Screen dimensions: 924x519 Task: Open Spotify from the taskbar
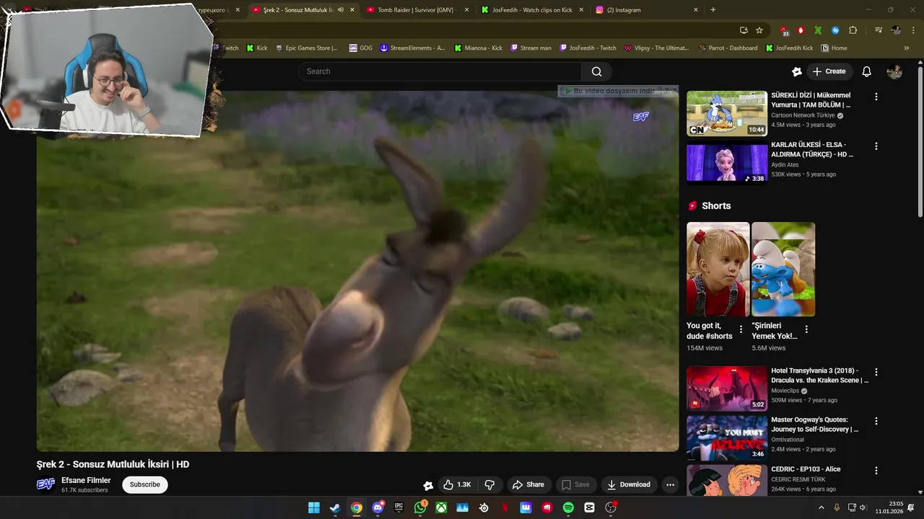pyautogui.click(x=568, y=507)
